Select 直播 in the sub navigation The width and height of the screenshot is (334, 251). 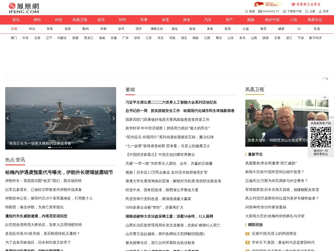14,29
